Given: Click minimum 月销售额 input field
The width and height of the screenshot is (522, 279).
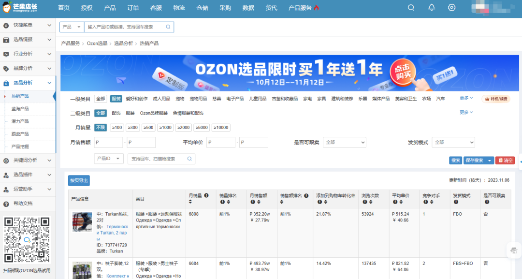Looking at the screenshot, I should tap(109, 143).
